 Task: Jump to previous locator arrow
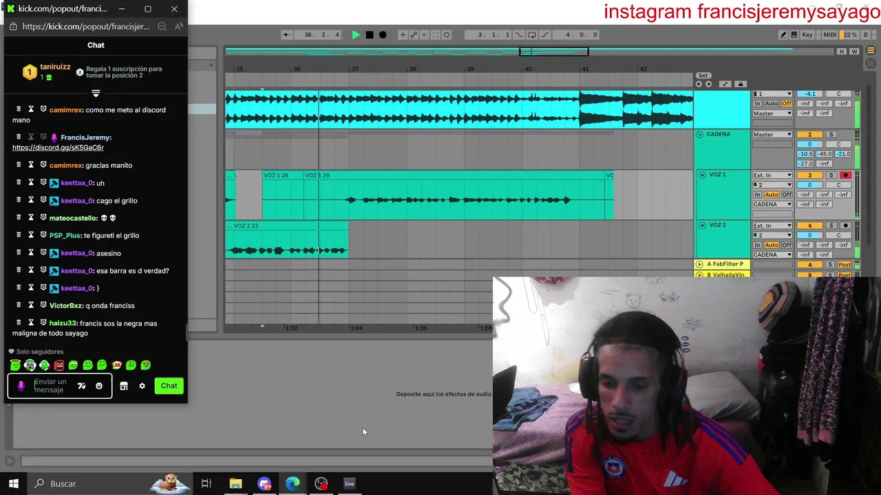point(699,84)
